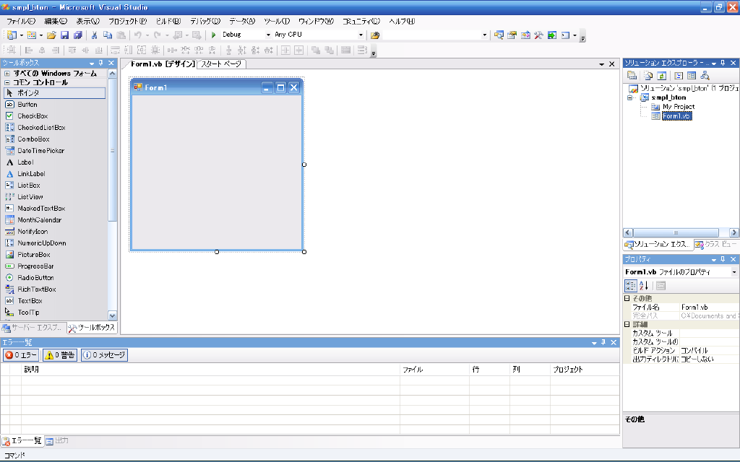
Task: Close the Error List panel
Action: [x=614, y=342]
